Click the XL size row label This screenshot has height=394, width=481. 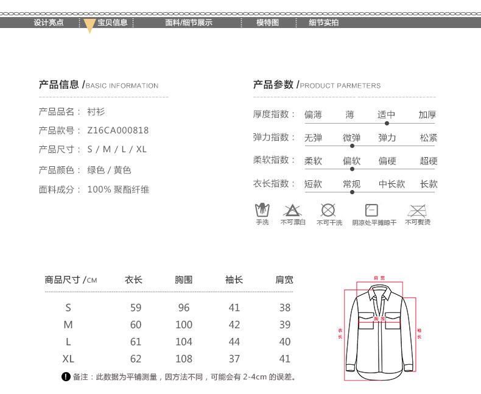click(x=68, y=359)
